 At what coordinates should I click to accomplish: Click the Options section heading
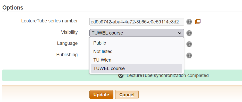click(x=13, y=7)
